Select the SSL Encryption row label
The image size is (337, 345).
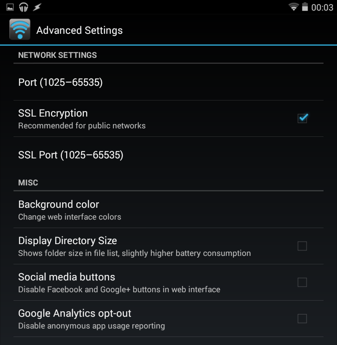(53, 113)
